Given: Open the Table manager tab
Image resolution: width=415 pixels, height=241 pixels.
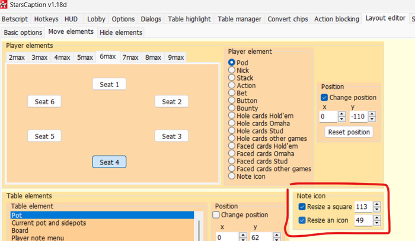Looking at the screenshot, I should click(240, 19).
